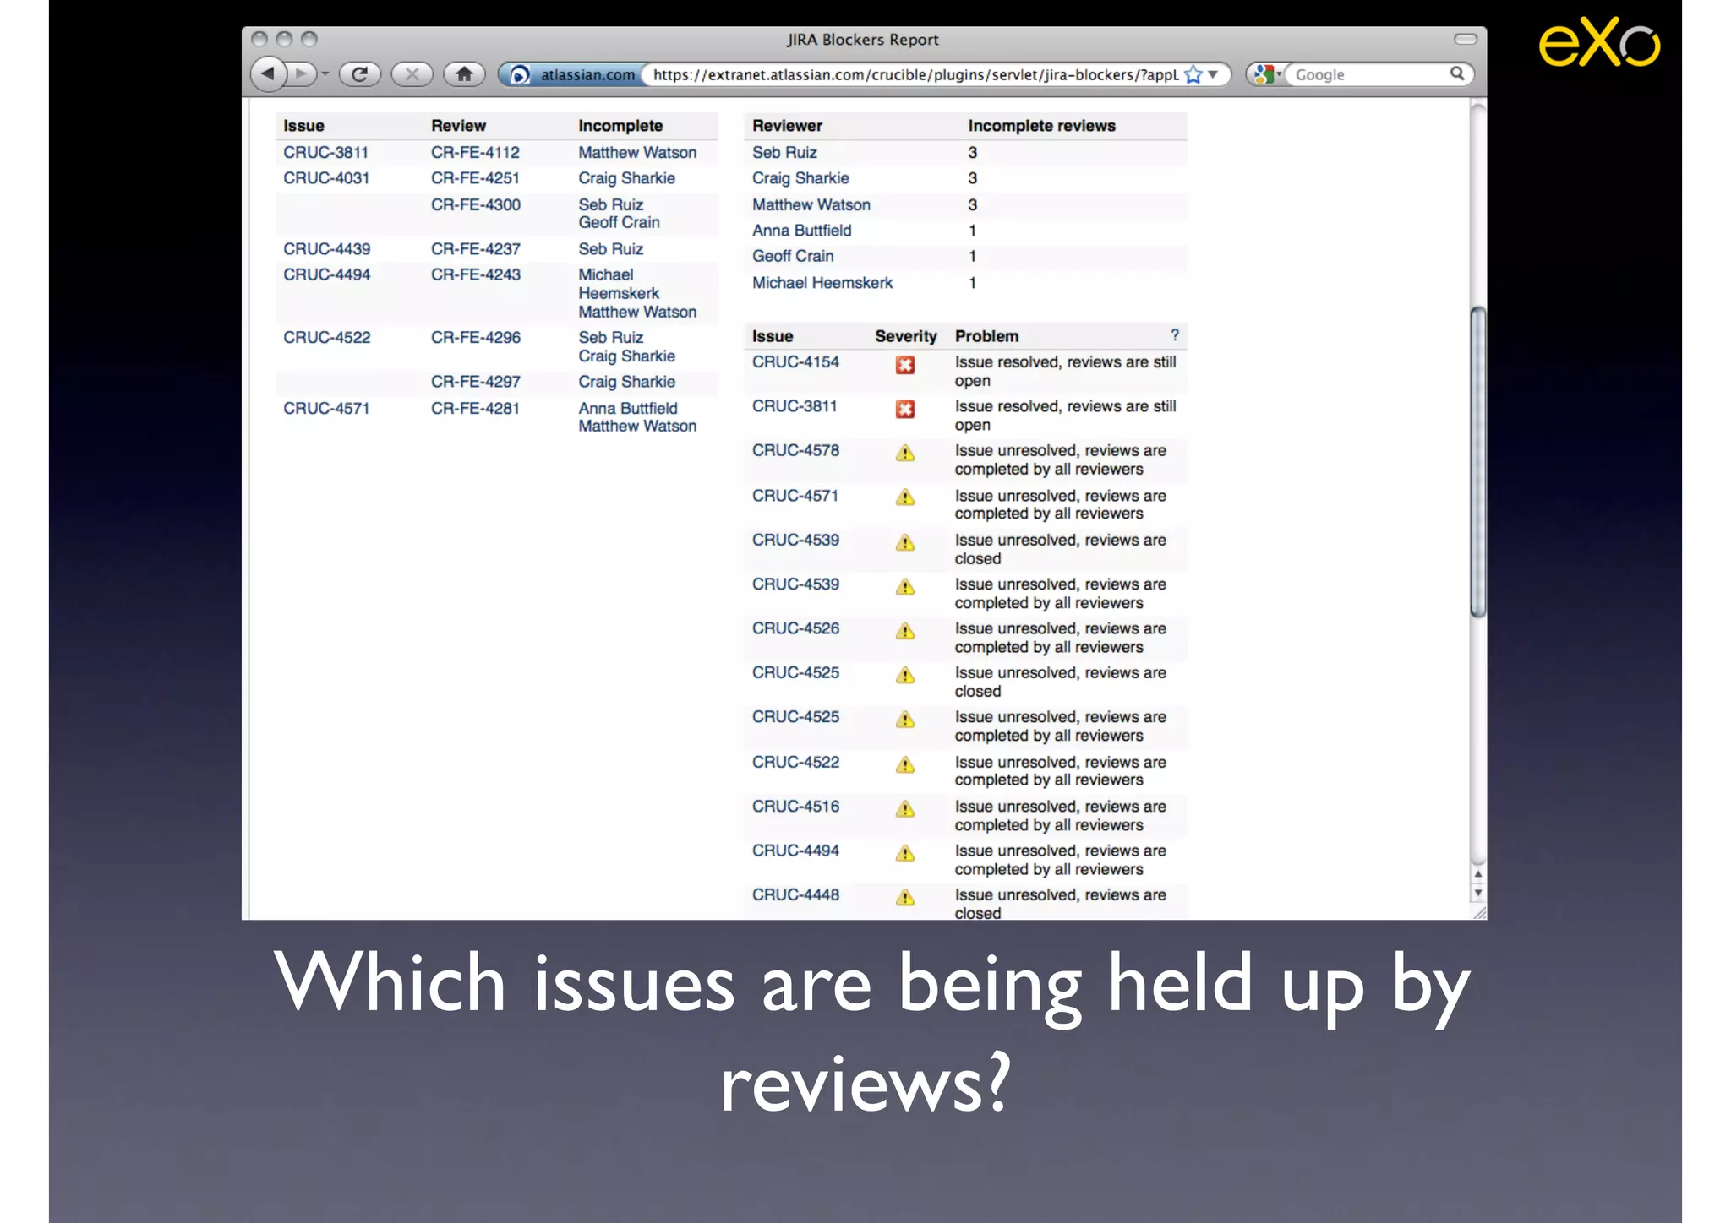
Task: Click red error severity icon in right CRUC-3811 row
Action: tap(905, 409)
